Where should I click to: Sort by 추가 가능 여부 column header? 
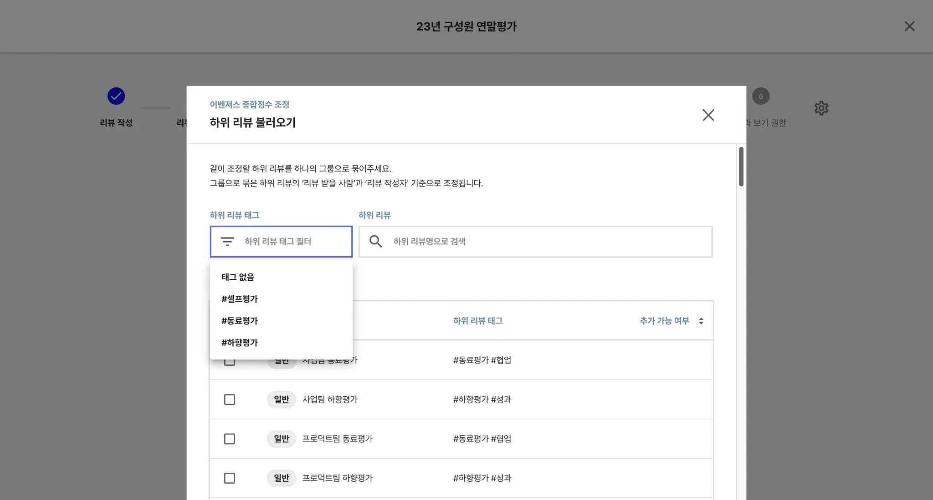[664, 321]
